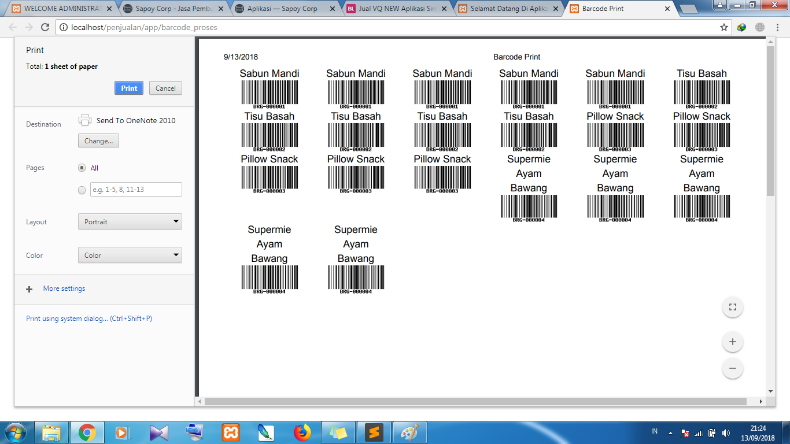
Task: Click the feather quill taskbar icon
Action: (266, 432)
